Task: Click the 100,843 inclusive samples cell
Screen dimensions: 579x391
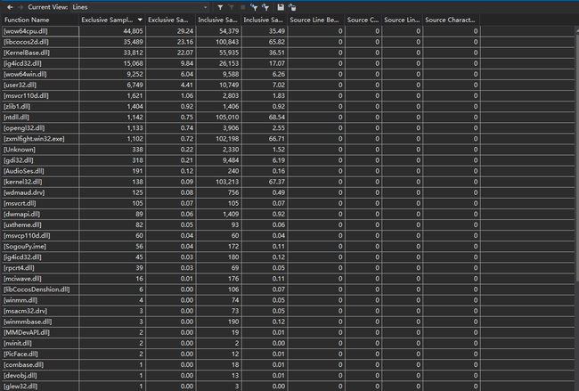Action: pos(219,42)
